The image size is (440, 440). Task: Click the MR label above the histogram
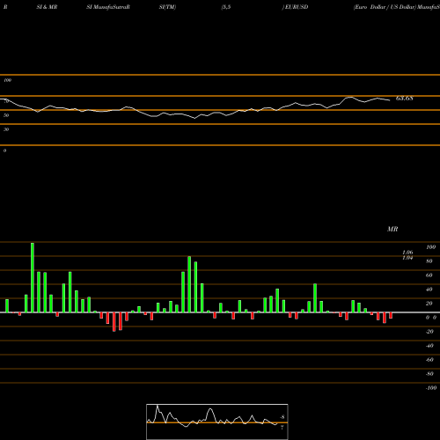click(x=392, y=229)
